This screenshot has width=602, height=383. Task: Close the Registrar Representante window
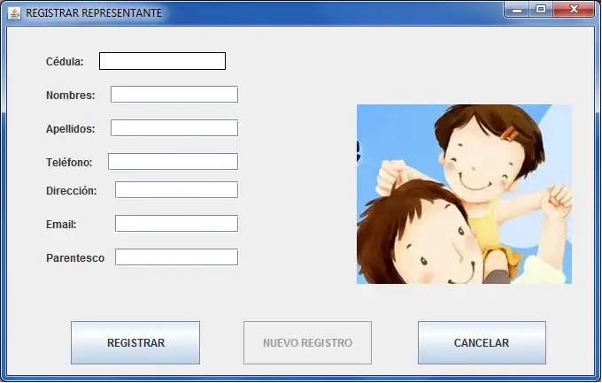[x=574, y=10]
